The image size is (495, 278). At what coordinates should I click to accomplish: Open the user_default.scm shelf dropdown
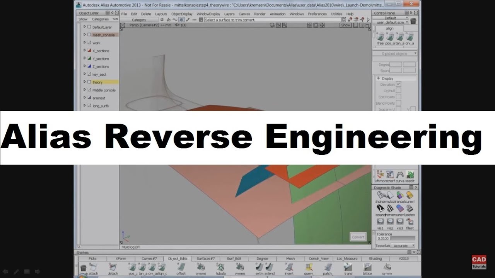(x=391, y=22)
